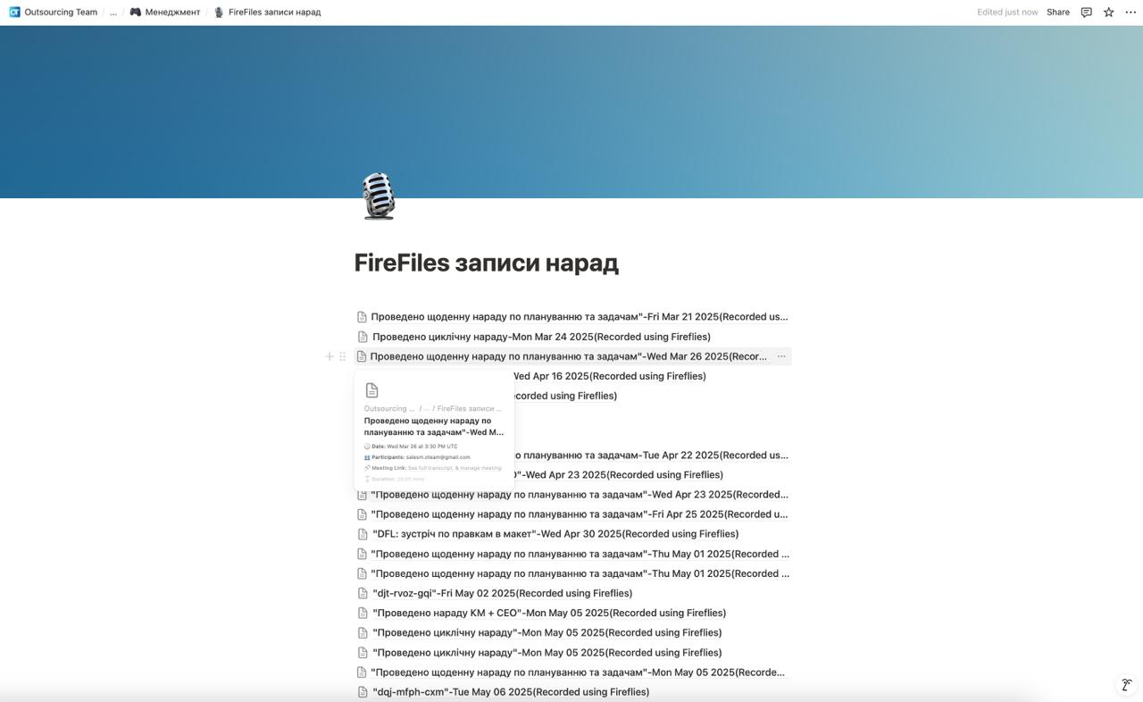Open the three-dot page options menu
Screen dimensions: 1143x702
point(1130,13)
